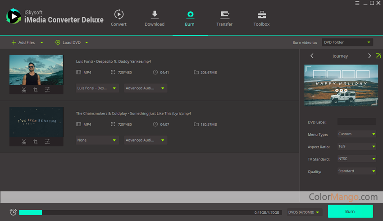Click the crop icon under Despacito thumbnail
This screenshot has width=383, height=221.
tap(36, 90)
